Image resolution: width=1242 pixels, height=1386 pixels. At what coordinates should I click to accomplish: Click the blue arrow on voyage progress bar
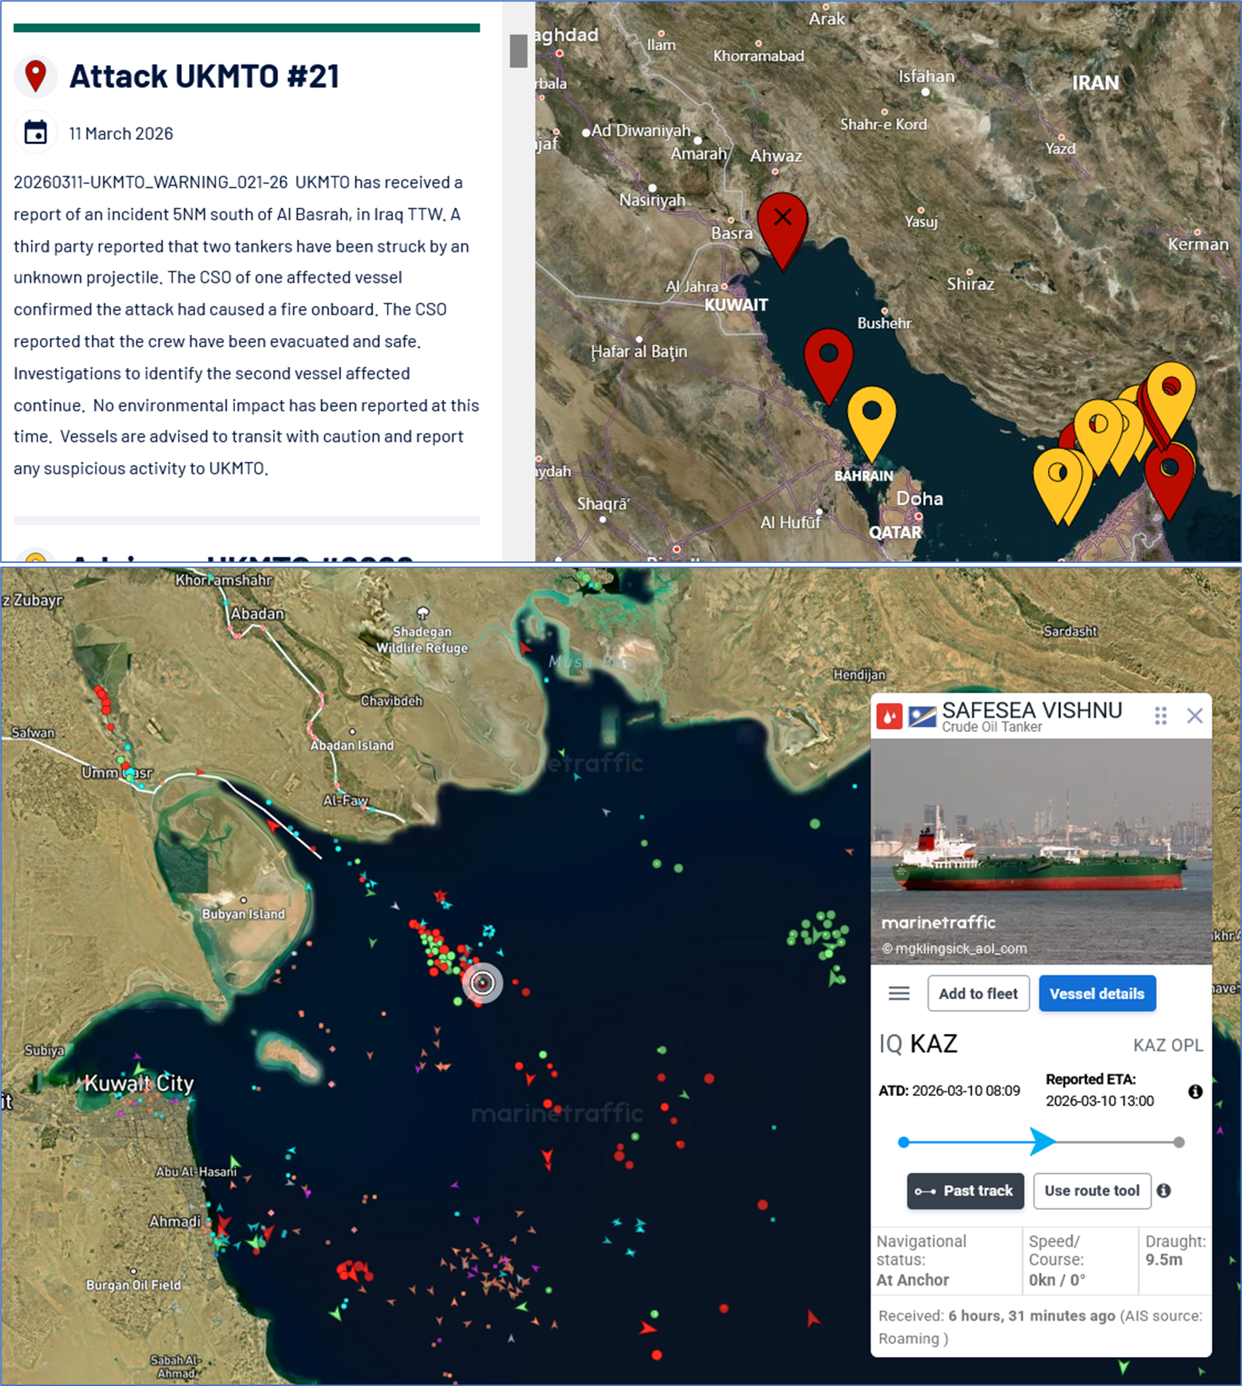(1042, 1142)
